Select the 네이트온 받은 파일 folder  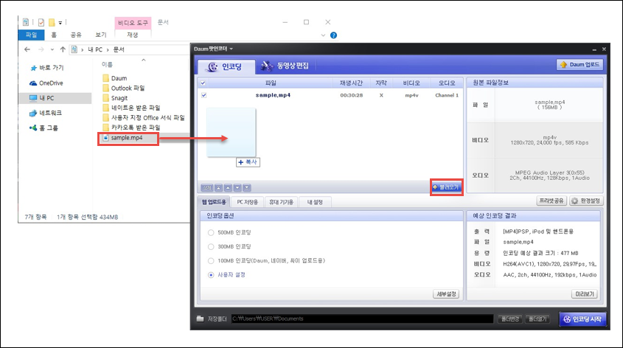tap(131, 108)
